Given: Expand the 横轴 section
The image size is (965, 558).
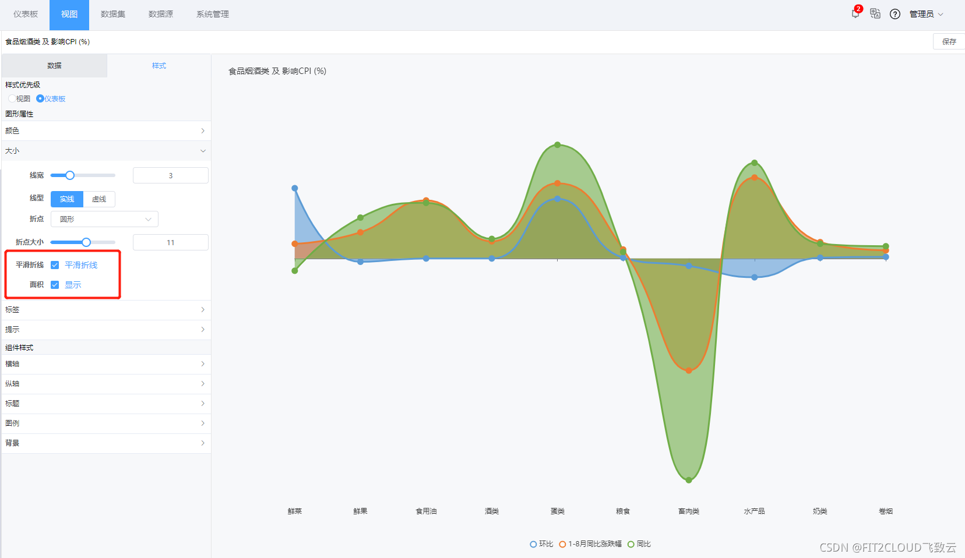Looking at the screenshot, I should (106, 364).
